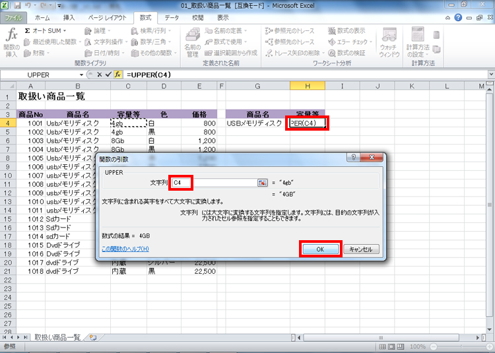
Task: Open the この関数のヘルプ(H) link
Action: 125,249
